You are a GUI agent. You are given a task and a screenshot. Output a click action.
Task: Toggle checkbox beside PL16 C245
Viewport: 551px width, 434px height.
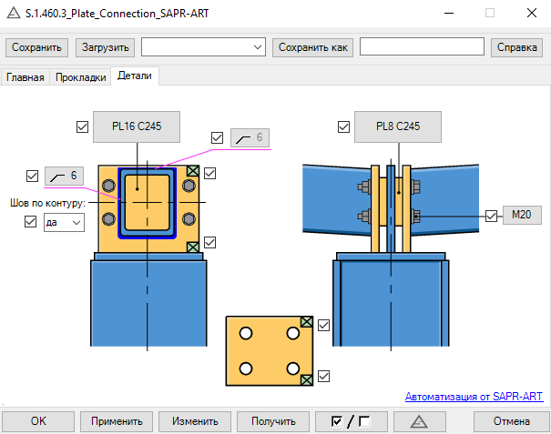coord(82,126)
